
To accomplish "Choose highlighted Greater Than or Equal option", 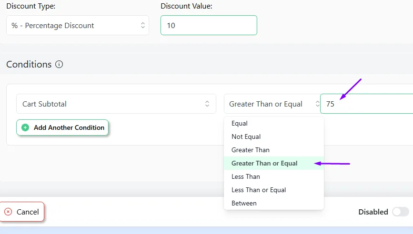I will tap(273, 163).
